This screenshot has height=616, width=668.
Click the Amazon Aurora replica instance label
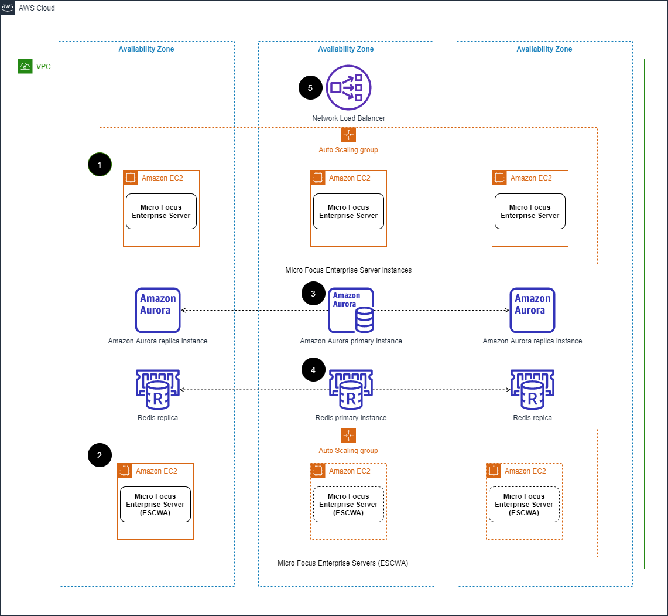click(x=157, y=341)
